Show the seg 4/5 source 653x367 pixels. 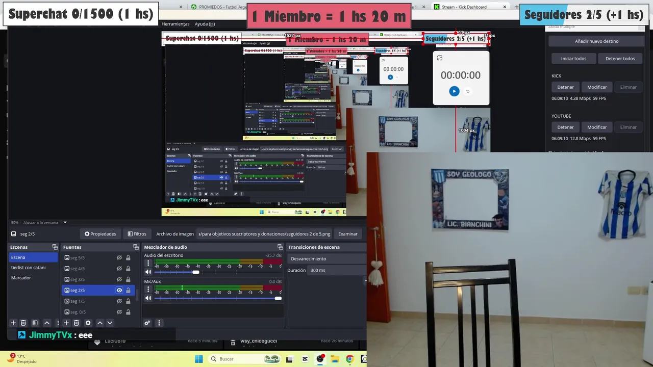pos(119,269)
